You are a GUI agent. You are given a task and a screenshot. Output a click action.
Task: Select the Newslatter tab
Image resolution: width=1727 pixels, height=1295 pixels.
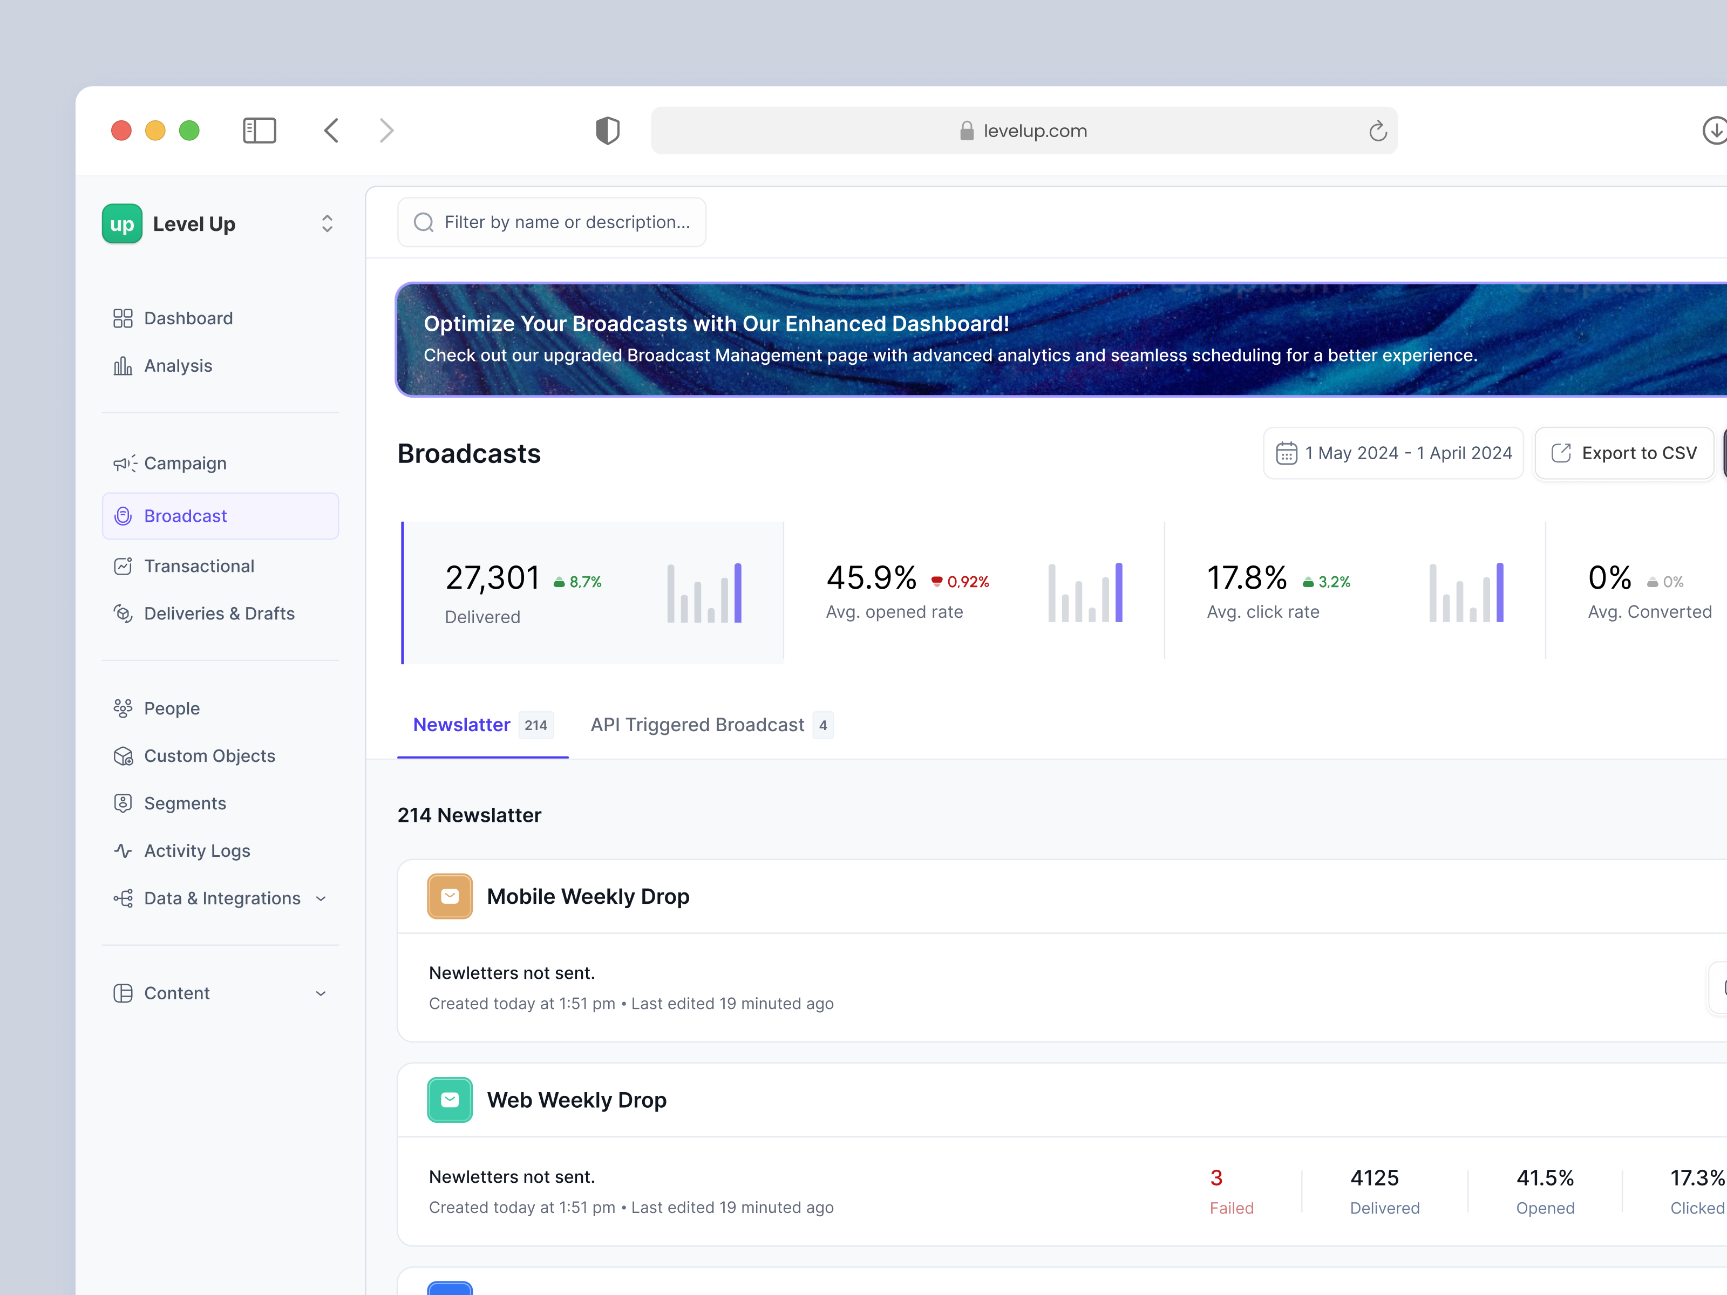pos(461,724)
